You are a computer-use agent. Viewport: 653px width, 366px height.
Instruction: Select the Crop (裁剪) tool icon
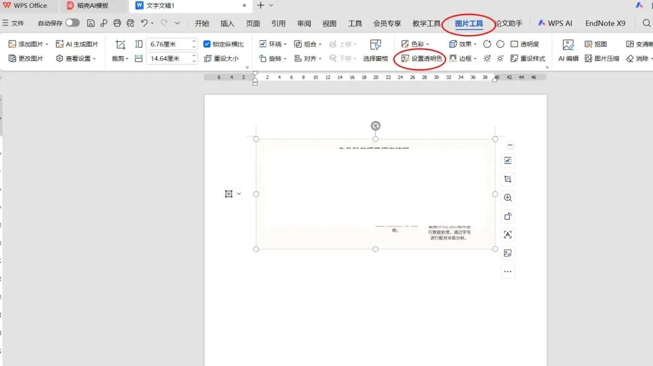[x=120, y=45]
